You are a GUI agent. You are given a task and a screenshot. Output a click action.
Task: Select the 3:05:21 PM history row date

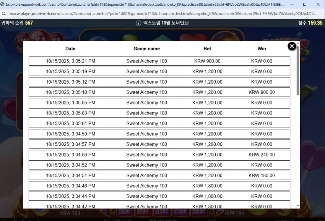(70, 61)
